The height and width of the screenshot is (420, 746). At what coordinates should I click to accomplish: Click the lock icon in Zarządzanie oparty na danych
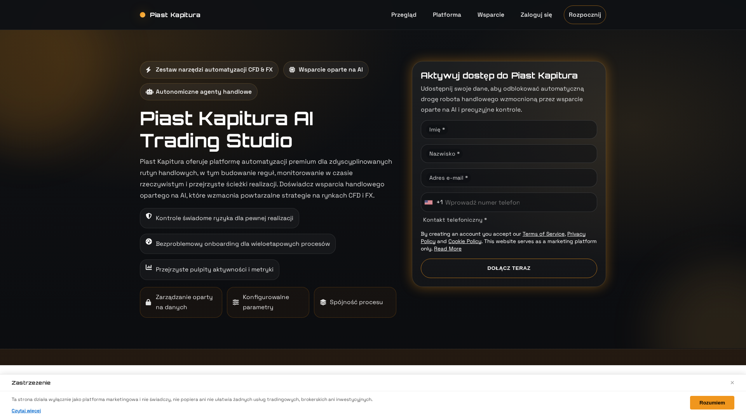[x=148, y=302]
